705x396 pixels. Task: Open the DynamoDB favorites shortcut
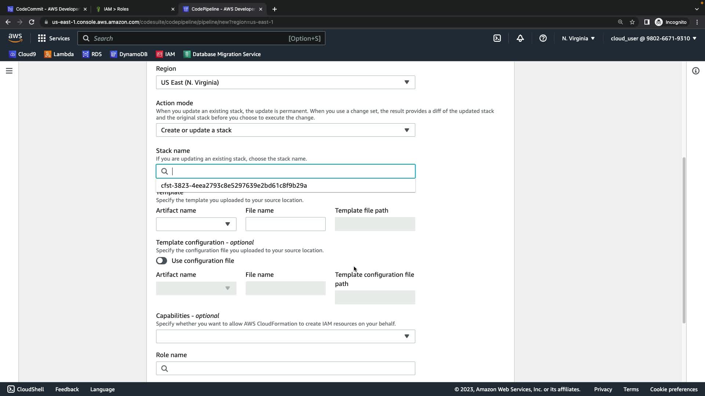tap(129, 54)
